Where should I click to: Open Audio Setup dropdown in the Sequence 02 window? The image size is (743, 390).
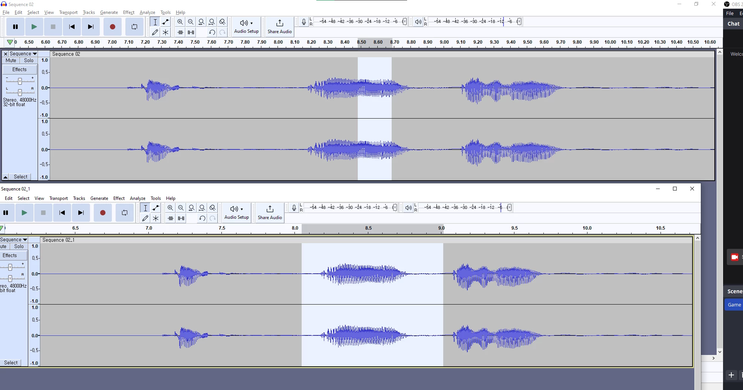[x=246, y=27]
